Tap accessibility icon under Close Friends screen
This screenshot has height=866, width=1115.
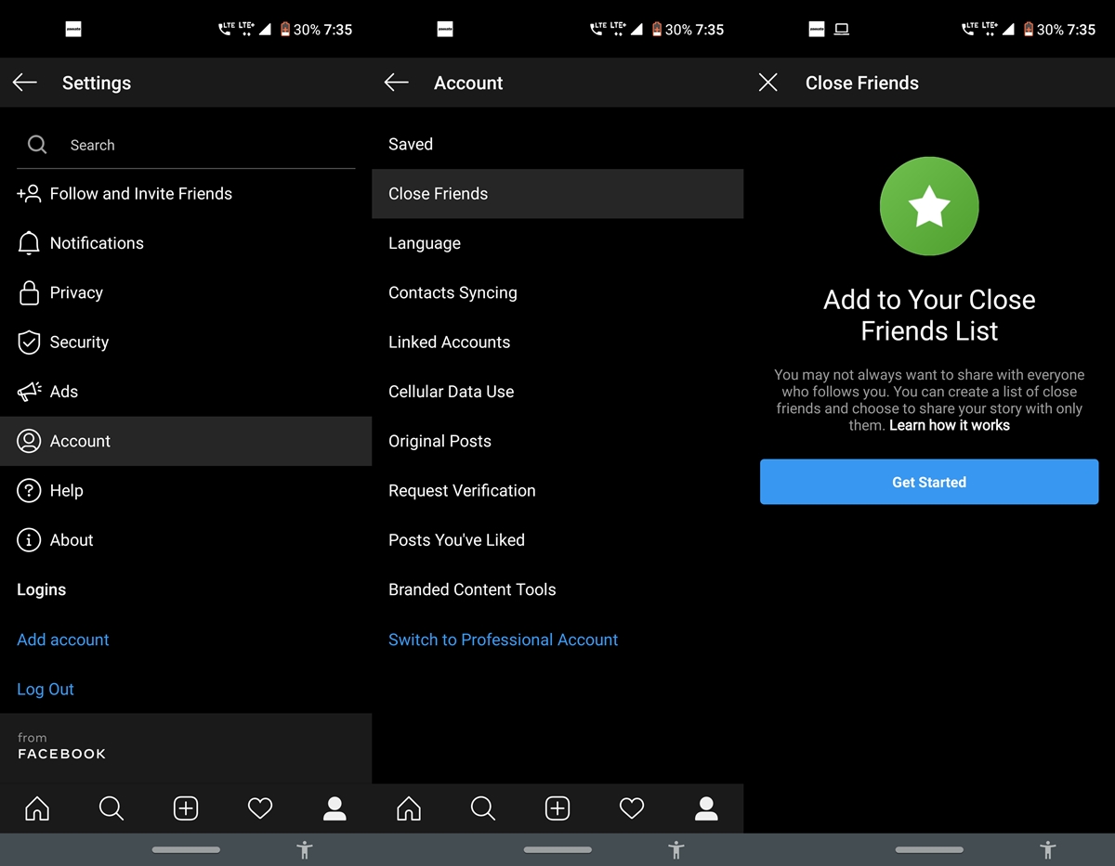pos(1048,849)
